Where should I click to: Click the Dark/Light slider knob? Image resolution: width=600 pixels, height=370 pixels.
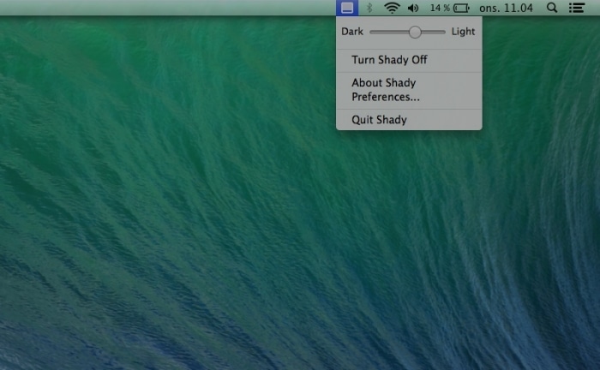pos(415,32)
